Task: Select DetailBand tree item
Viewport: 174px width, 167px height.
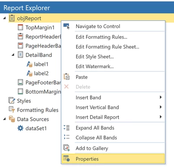Action: coord(39,55)
